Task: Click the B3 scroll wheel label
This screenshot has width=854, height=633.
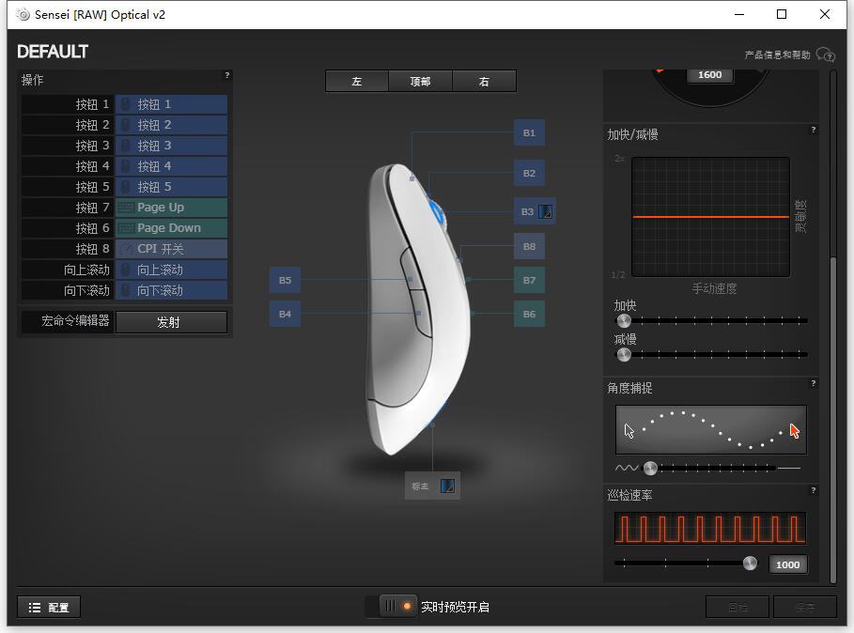Action: point(527,211)
